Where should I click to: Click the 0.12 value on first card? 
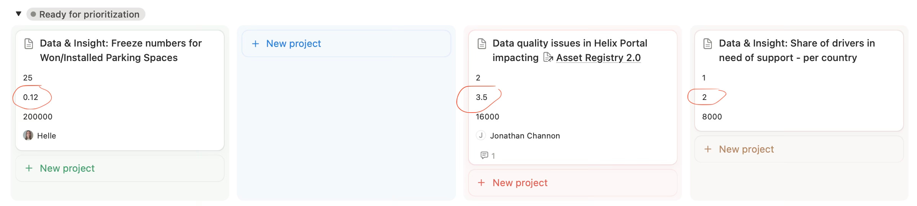(x=31, y=97)
